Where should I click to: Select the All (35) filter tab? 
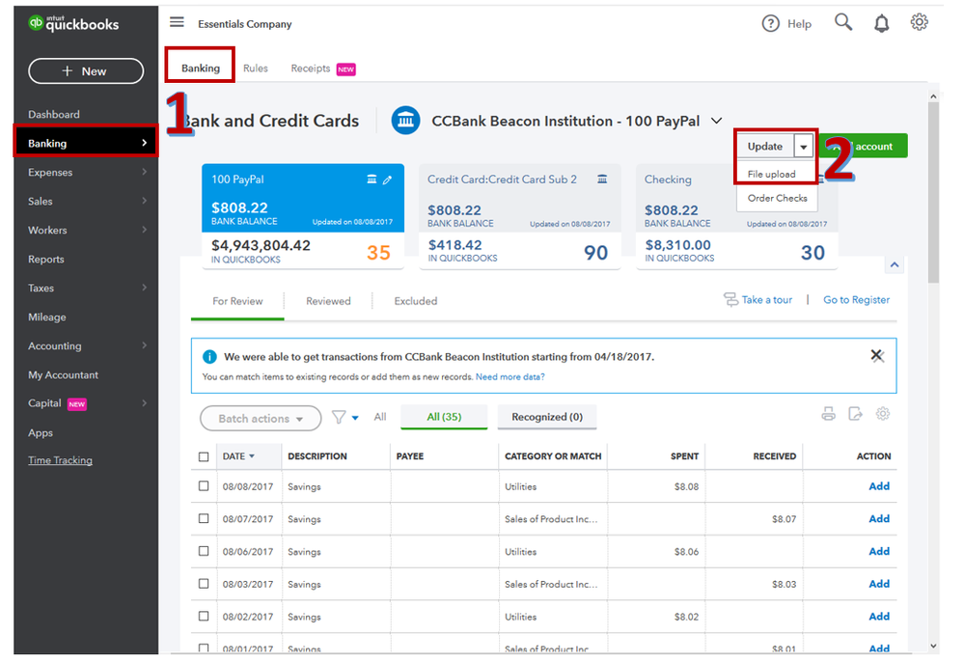click(444, 417)
